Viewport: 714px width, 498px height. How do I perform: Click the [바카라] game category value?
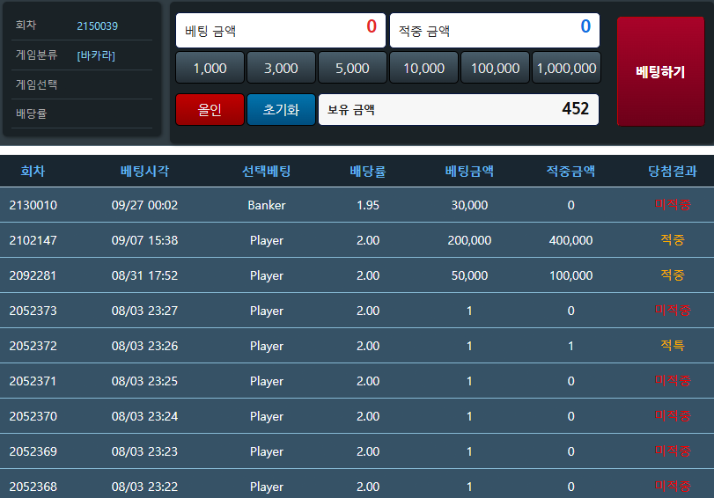(96, 55)
